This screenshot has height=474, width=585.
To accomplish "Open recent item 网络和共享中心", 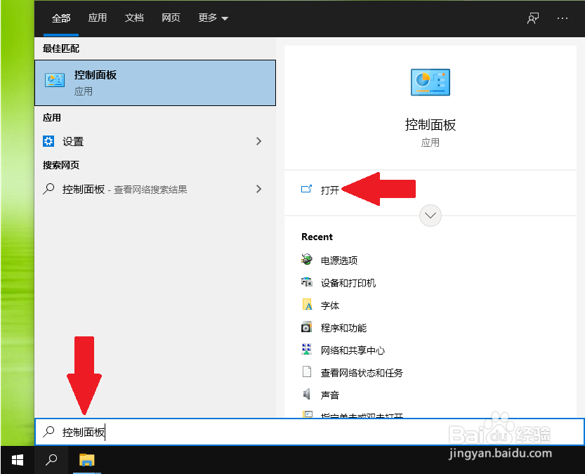I will coord(353,350).
